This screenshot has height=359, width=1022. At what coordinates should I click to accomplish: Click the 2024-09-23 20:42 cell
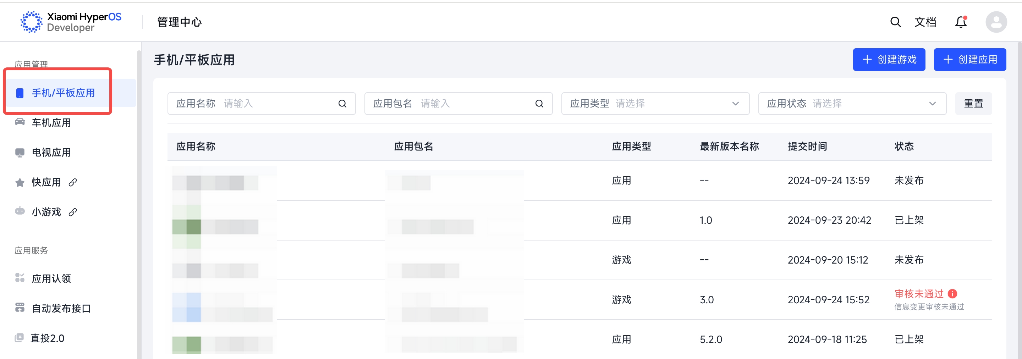pyautogui.click(x=829, y=220)
